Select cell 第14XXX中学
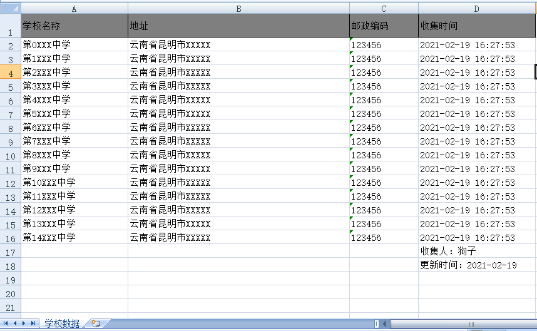Viewport: 537px width, 331px height. click(x=74, y=237)
